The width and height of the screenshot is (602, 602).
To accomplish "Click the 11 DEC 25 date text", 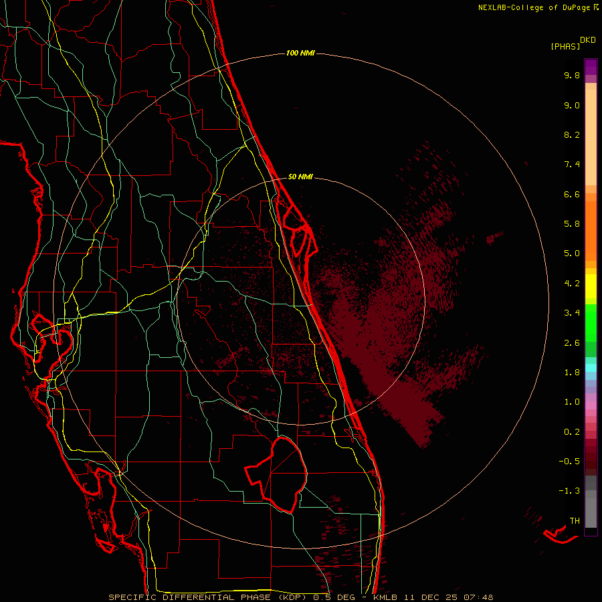I will coord(430,597).
